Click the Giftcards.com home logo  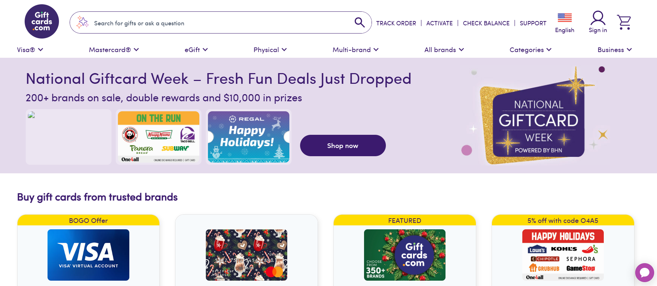click(x=42, y=21)
